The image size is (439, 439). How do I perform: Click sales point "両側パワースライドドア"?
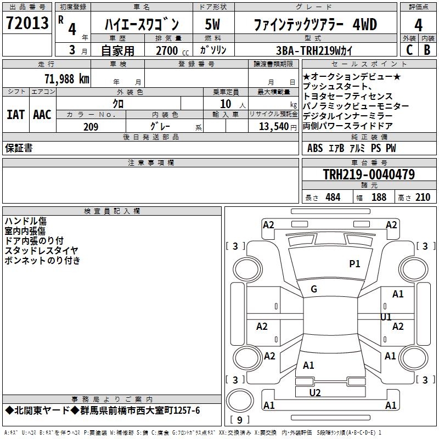(x=348, y=126)
